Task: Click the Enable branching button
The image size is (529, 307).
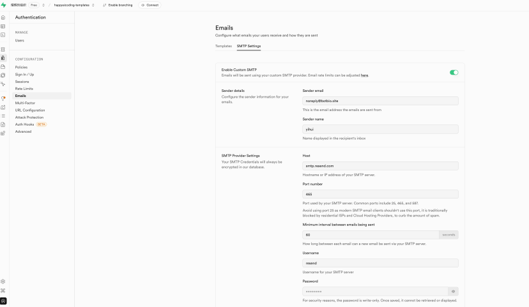Action: coord(118,5)
